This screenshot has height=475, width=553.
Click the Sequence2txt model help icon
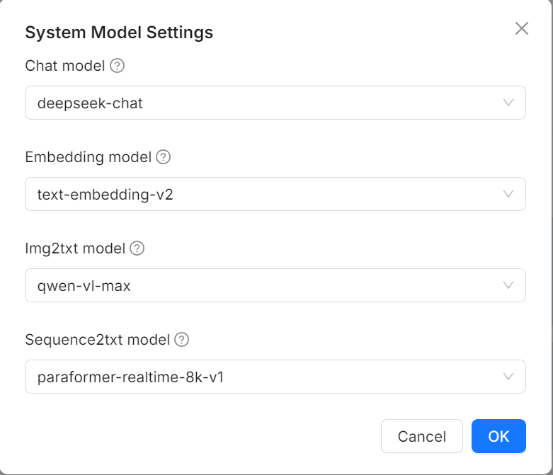[x=182, y=340]
